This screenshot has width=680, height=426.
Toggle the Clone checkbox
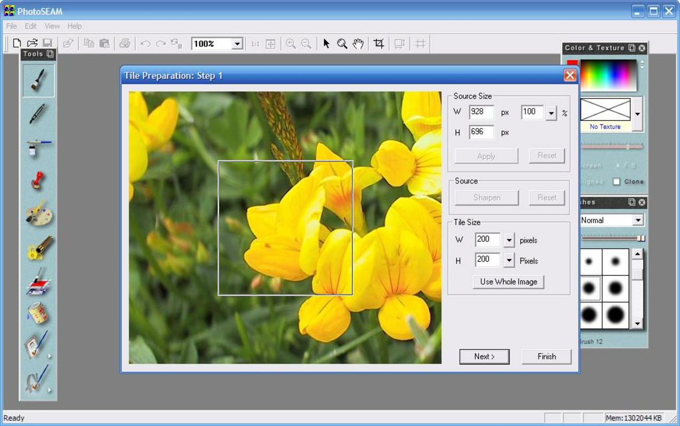coord(617,182)
